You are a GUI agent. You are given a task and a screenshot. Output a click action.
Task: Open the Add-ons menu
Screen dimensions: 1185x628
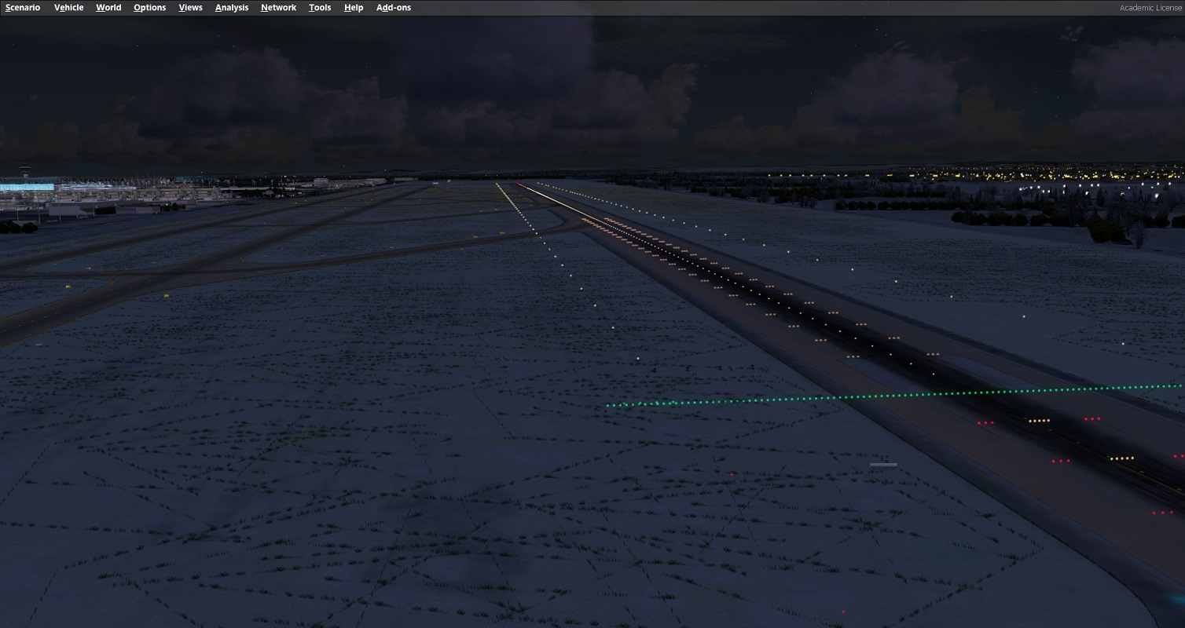394,8
